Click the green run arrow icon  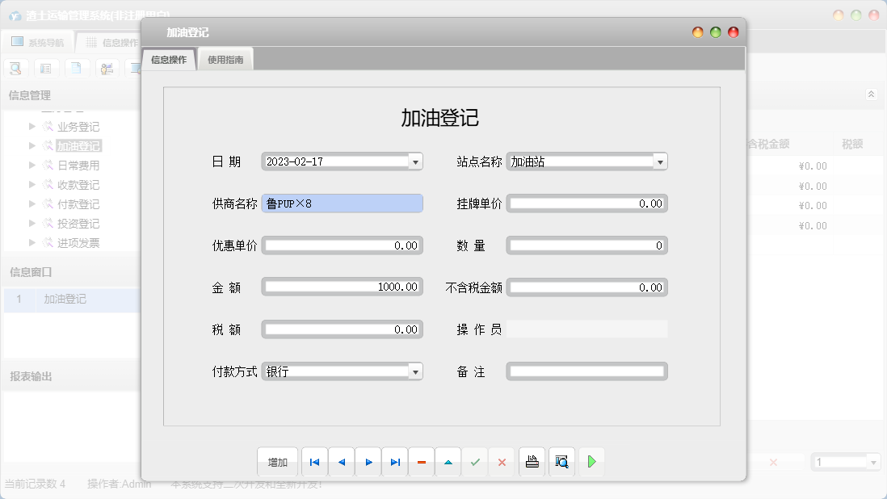[591, 462]
